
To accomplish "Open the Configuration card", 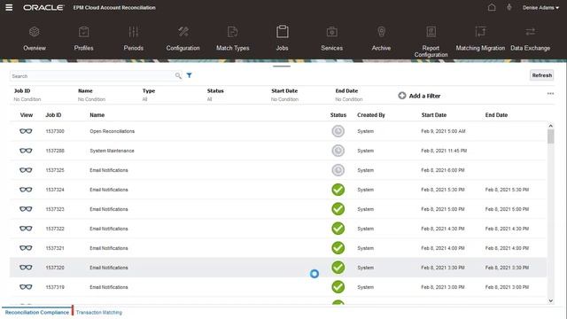I will [183, 39].
